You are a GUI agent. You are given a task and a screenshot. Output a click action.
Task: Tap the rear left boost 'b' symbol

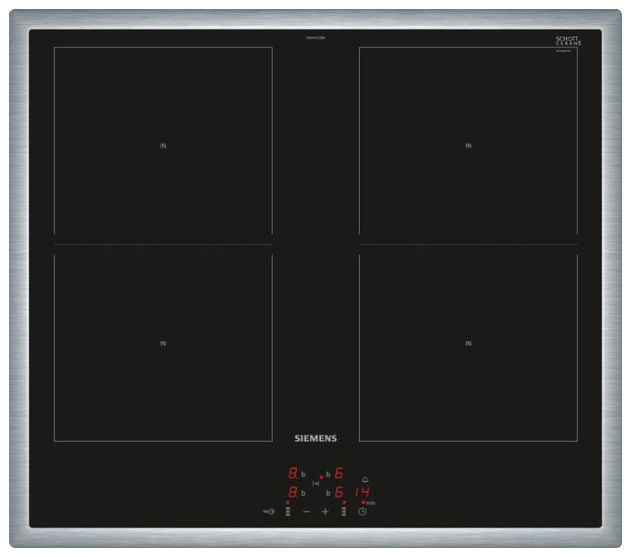point(303,475)
